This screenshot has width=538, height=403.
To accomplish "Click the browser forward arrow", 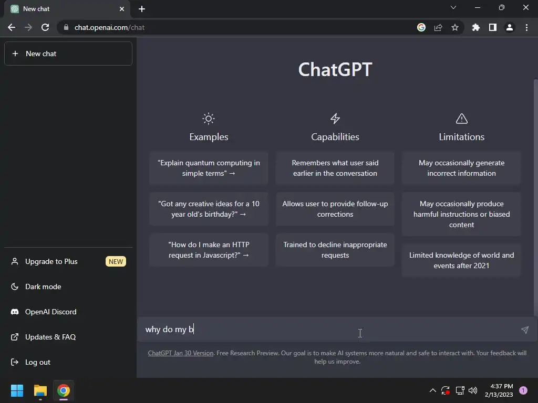I will click(x=28, y=27).
